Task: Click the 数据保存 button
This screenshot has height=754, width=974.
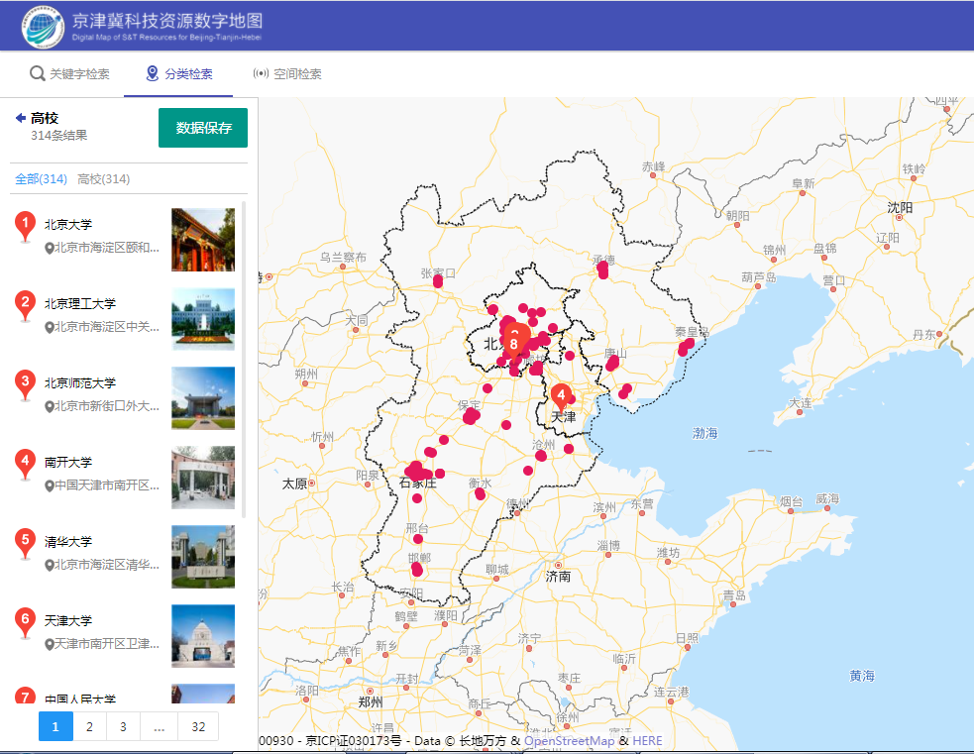Action: [x=203, y=128]
